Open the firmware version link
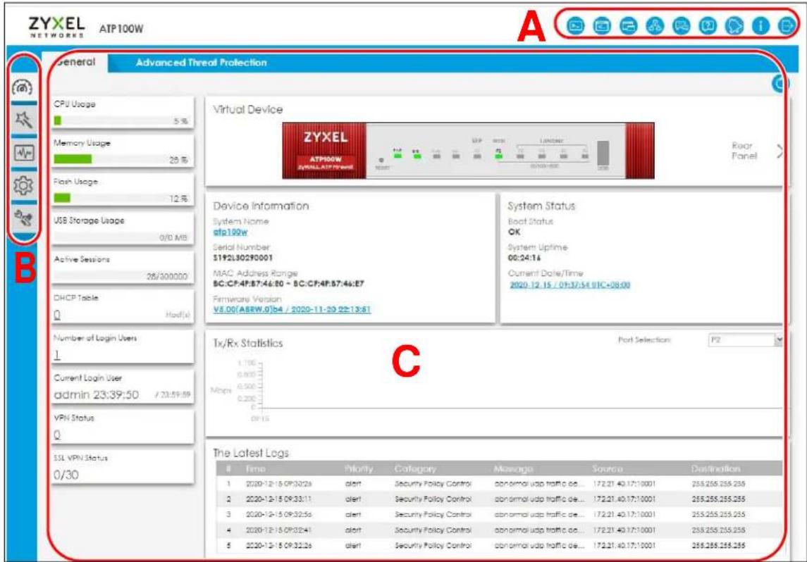Screen dimensions: 807x562 [292, 310]
